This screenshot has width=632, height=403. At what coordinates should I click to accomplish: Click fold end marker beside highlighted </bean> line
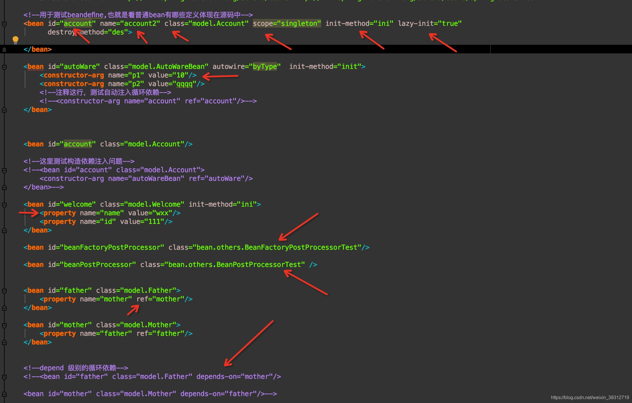click(4, 49)
